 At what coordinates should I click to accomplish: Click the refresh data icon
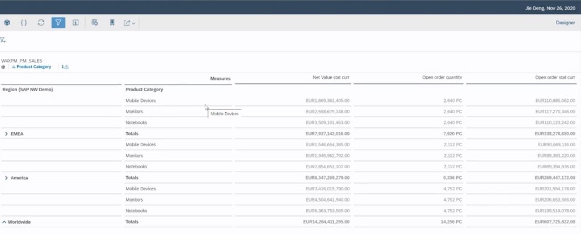[41, 23]
